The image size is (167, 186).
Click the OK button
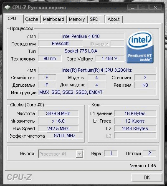[147, 178]
